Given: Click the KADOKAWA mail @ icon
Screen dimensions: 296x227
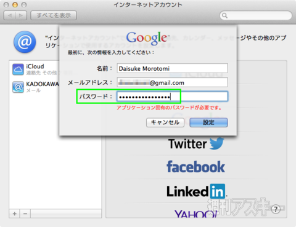Looking at the screenshot, I should coord(18,87).
